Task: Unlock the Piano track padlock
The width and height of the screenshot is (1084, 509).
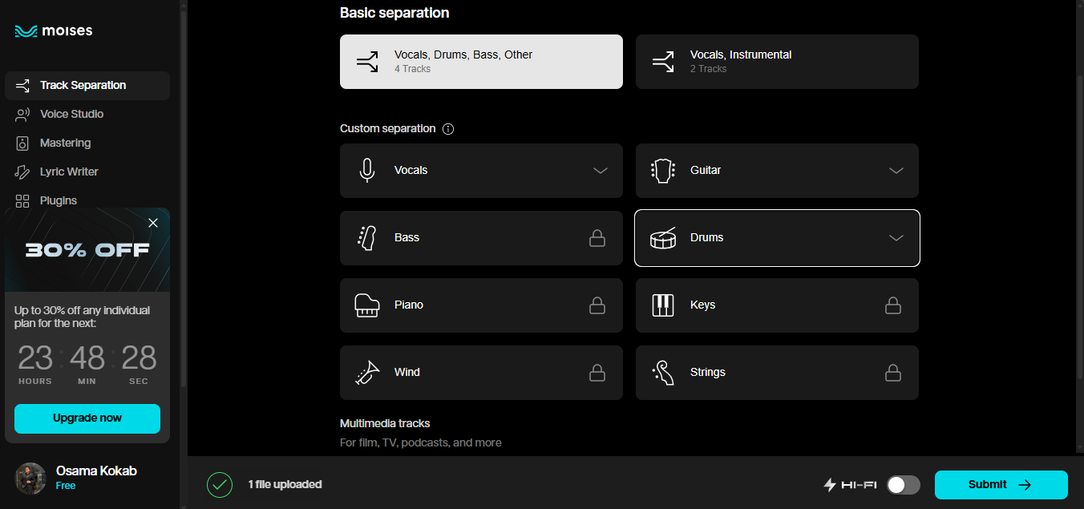Action: [597, 305]
